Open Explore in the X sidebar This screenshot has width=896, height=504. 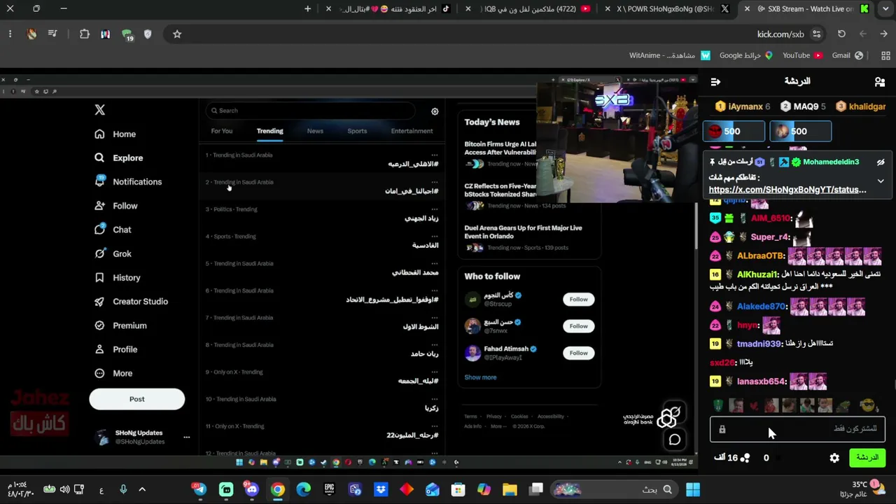[119, 158]
